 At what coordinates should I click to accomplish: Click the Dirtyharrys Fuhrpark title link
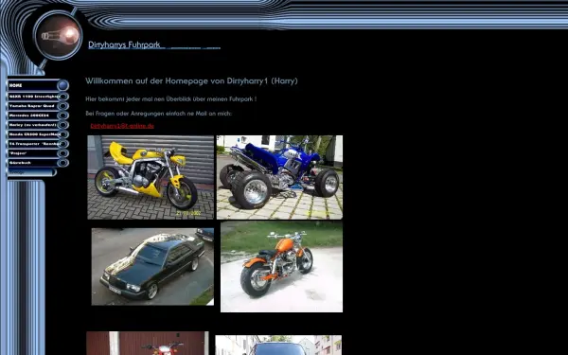(x=124, y=44)
